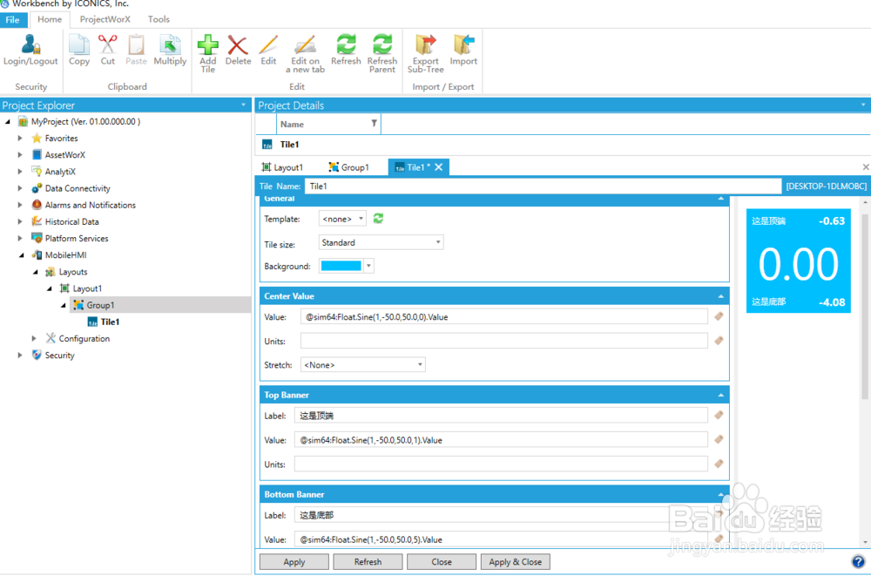
Task: Switch to the Layout1 editor tab
Action: coord(283,167)
